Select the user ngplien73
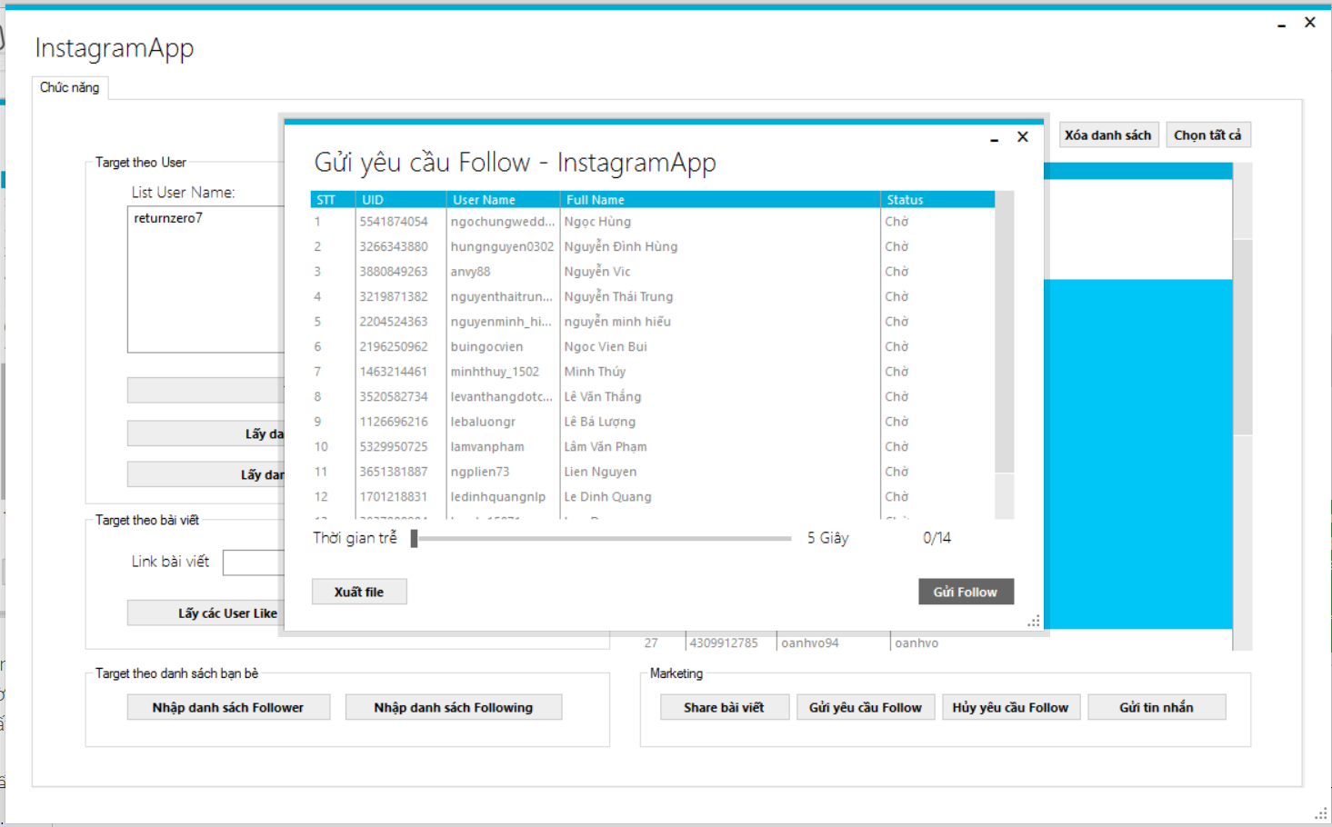The height and width of the screenshot is (827, 1332). pyautogui.click(x=653, y=472)
